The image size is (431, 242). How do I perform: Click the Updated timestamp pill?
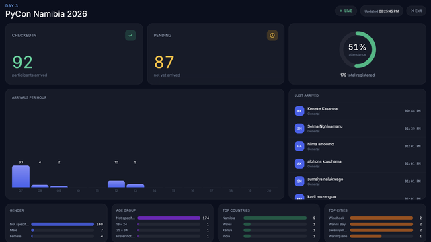(381, 11)
